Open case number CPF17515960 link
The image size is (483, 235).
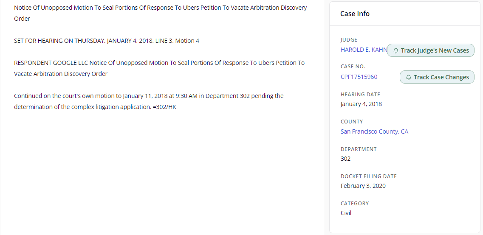click(359, 77)
